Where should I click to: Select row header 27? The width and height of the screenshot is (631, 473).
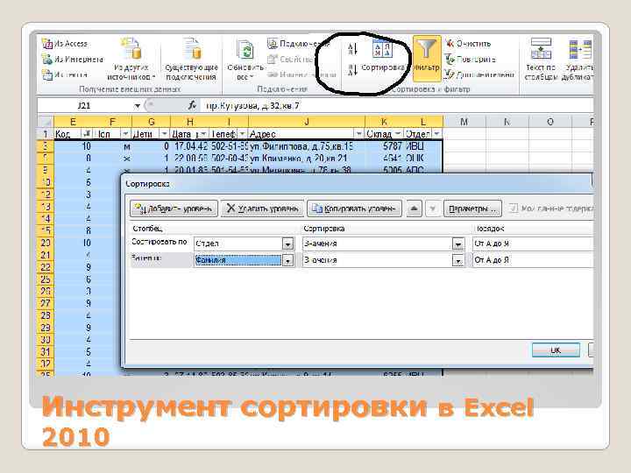tap(46, 303)
